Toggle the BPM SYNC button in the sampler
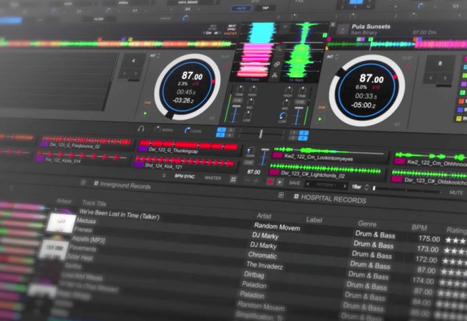This screenshot has width=467, height=321. pos(184,177)
